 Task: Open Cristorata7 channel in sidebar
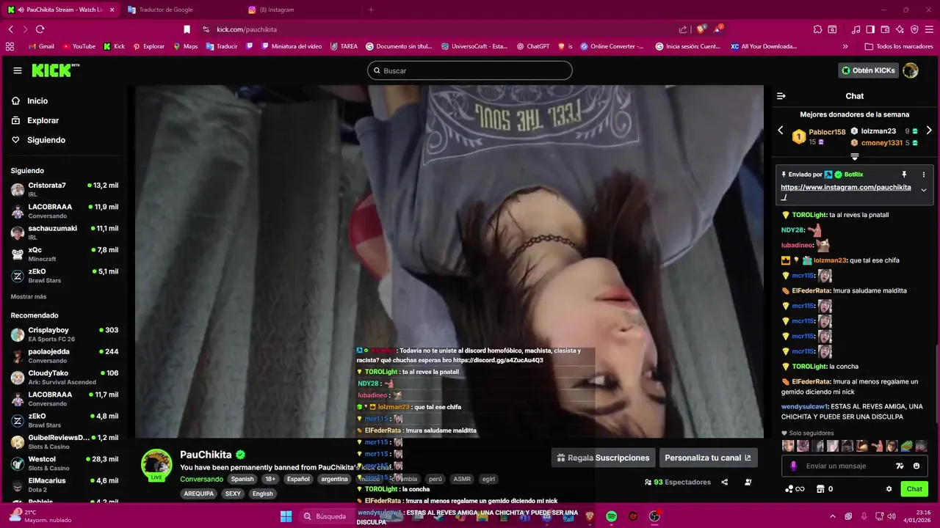click(65, 189)
